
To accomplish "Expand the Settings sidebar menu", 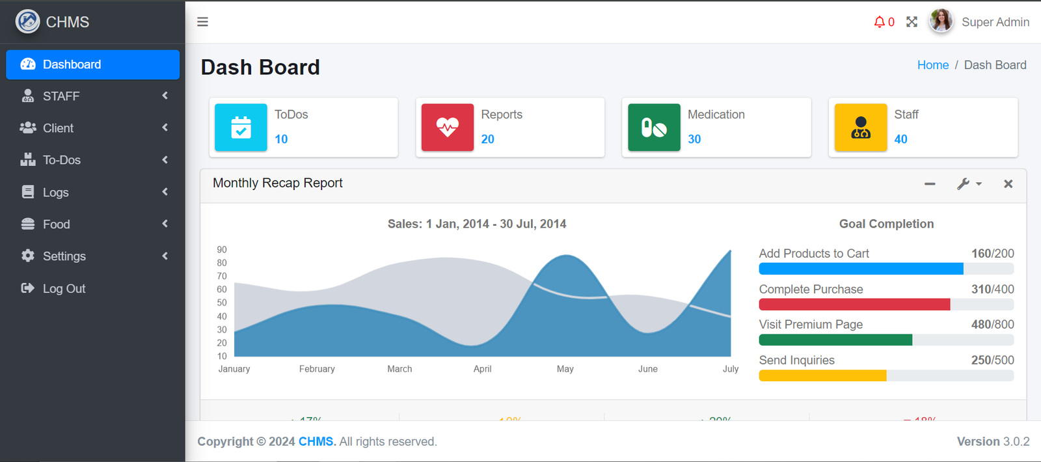I will 92,256.
